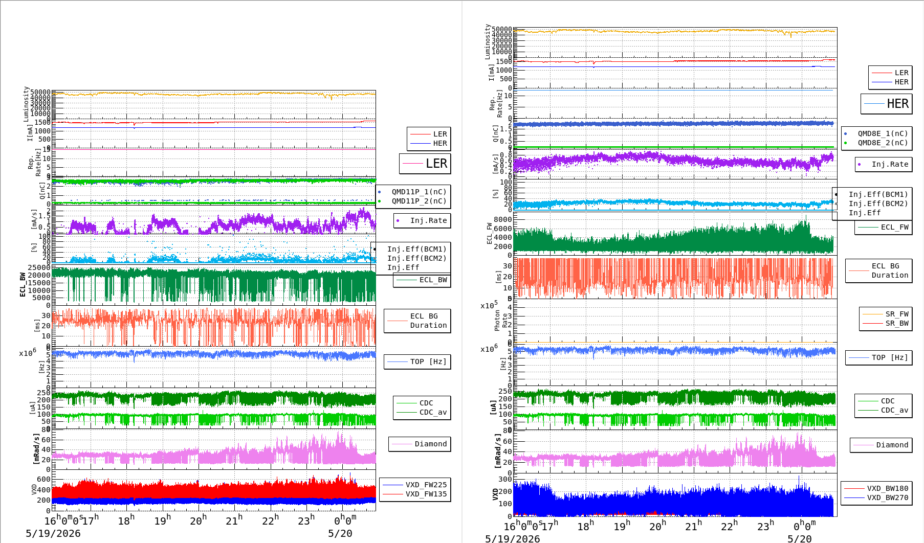Click the 5/20 date under left plot
This screenshot has width=924, height=543.
point(340,533)
